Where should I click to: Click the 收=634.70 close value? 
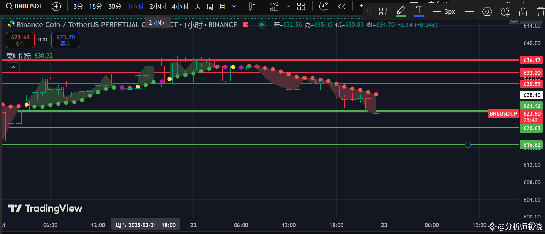pyautogui.click(x=380, y=25)
